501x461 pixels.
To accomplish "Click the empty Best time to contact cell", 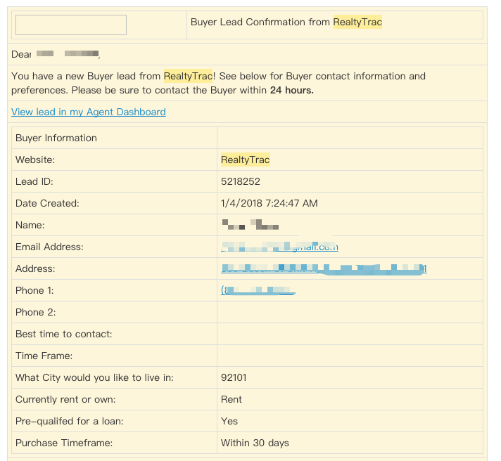I will (349, 334).
